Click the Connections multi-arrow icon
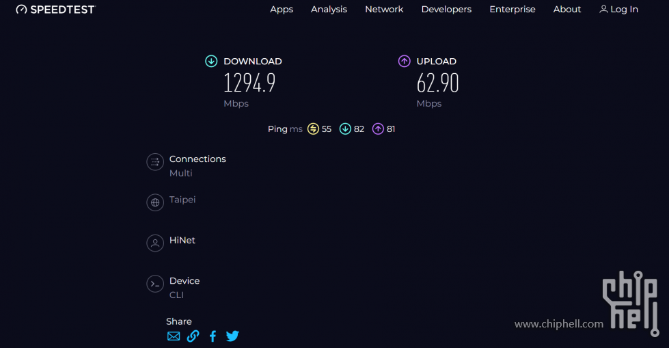Viewport: 669px width, 348px height. 155,162
